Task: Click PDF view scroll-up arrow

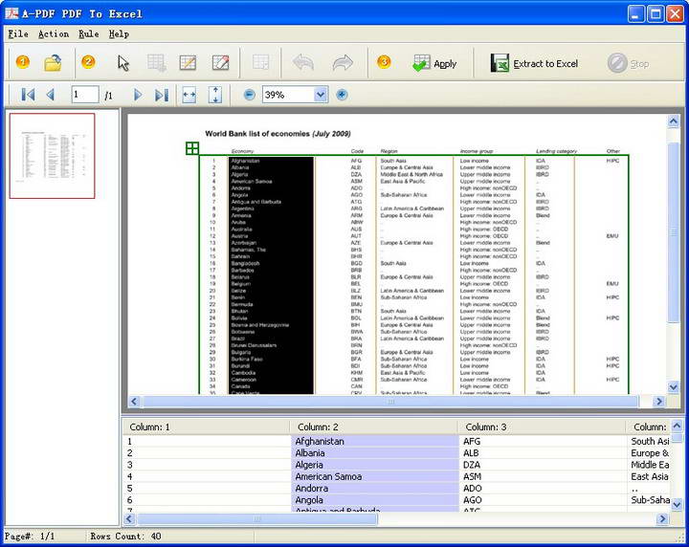Action: click(x=673, y=120)
